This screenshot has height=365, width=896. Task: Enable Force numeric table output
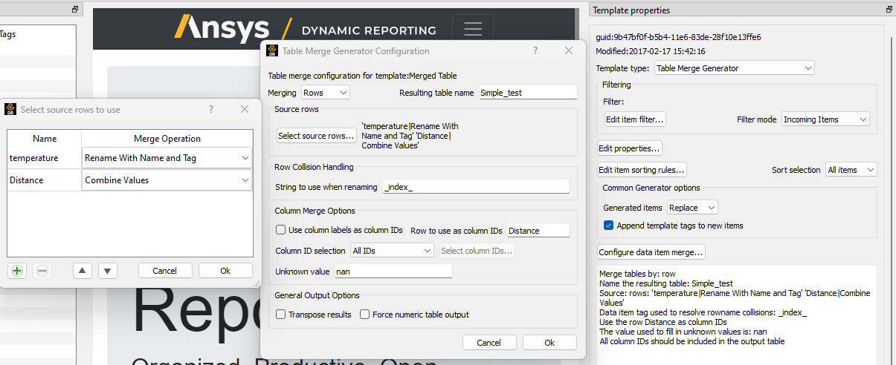(365, 315)
